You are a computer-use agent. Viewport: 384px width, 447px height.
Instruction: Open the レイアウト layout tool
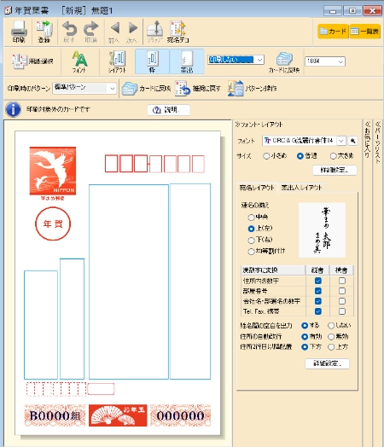tap(117, 61)
